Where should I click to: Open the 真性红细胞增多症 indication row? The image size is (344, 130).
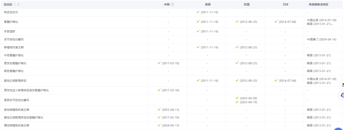tap(15, 81)
